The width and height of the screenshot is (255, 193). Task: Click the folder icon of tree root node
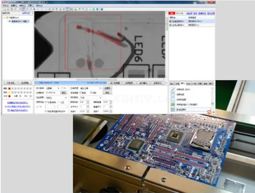7,18
